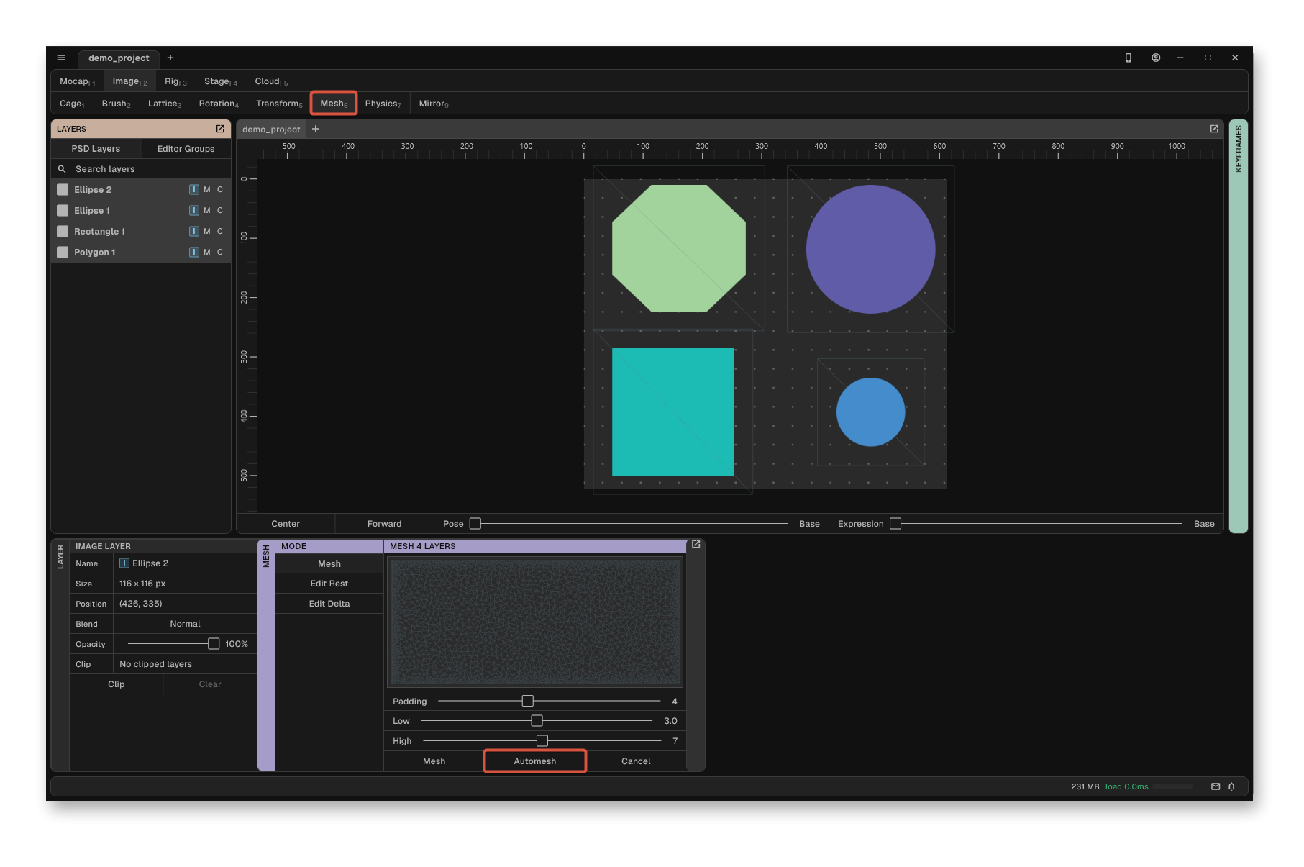Toggle the Rectangle 1 layer checkbox
Viewport: 1304px width, 867px height.
(63, 232)
